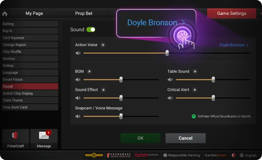This screenshot has height=160, width=262.
Task: Mute the Table Sound speaker icon
Action: (170, 80)
